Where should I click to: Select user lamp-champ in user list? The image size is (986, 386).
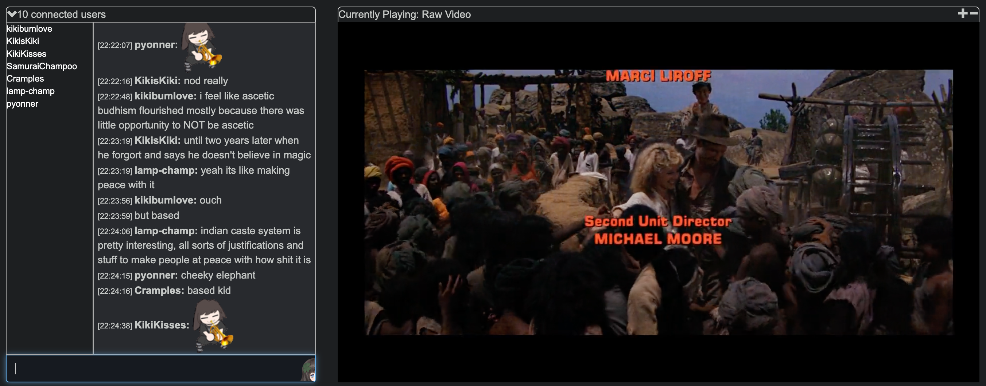31,91
